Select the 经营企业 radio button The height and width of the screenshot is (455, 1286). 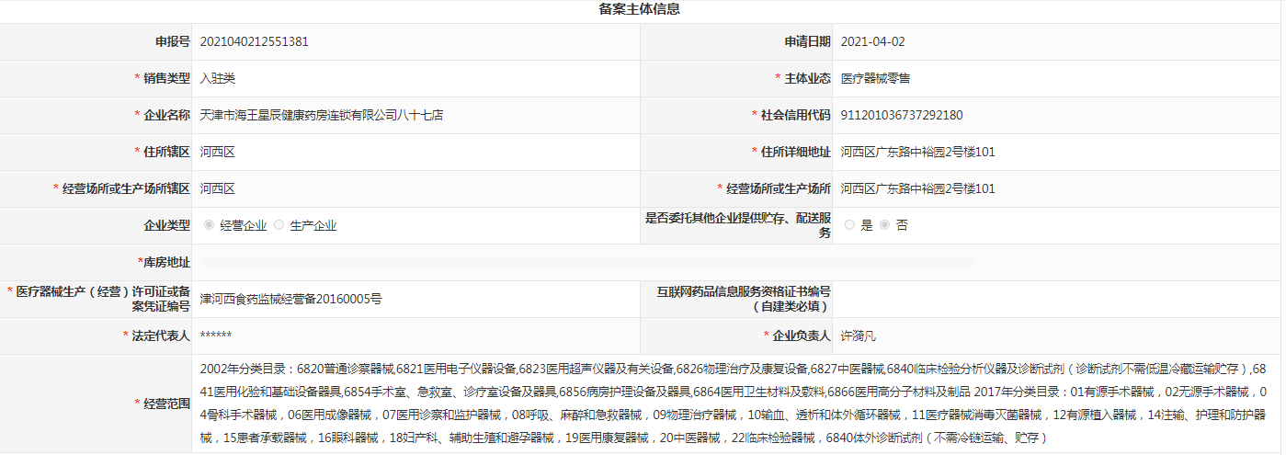click(209, 225)
